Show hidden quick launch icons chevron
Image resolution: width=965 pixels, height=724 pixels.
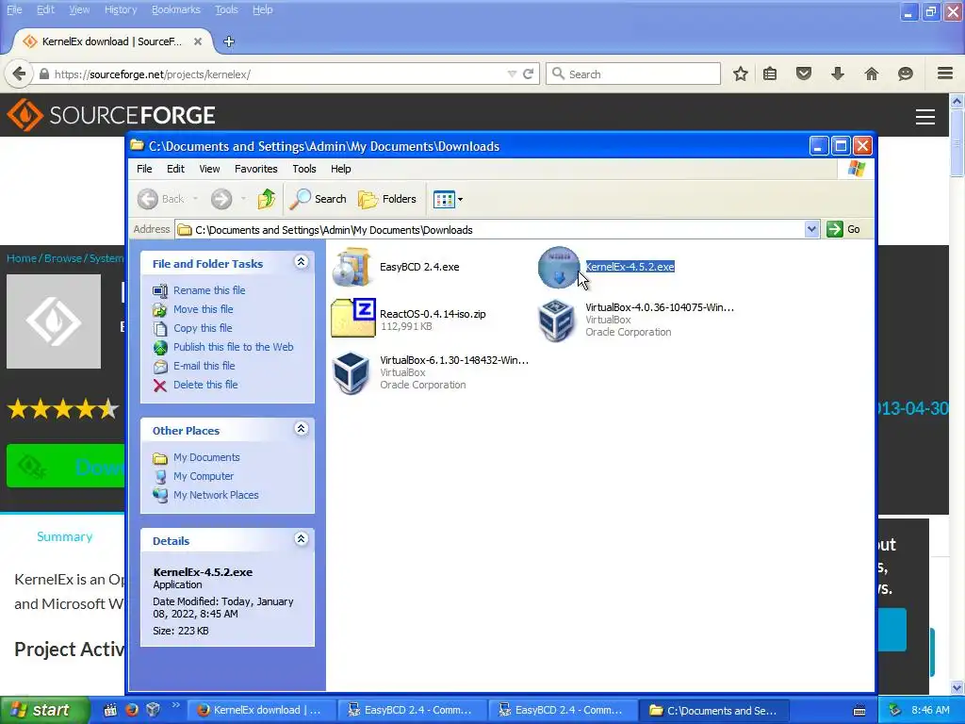point(175,705)
